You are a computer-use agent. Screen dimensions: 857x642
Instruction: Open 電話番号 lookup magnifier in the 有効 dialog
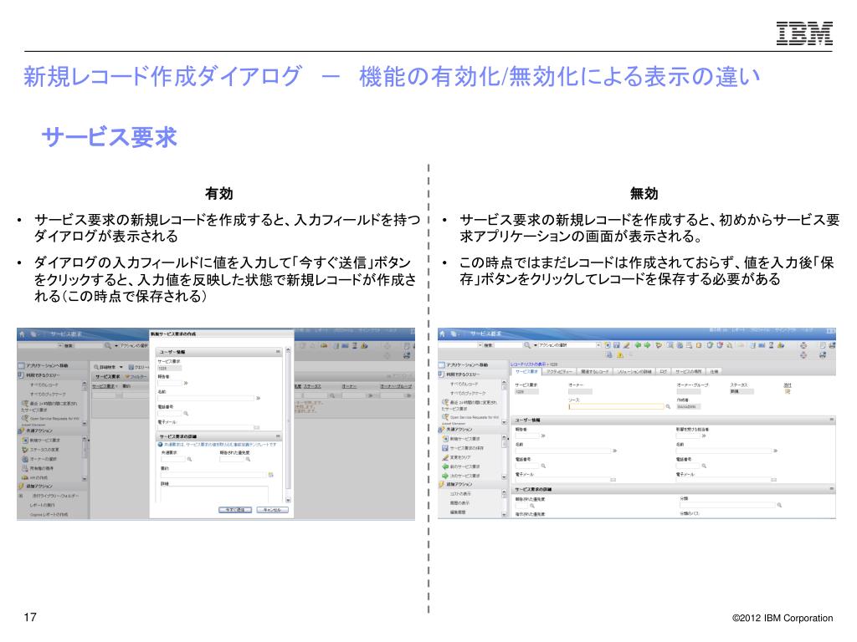click(x=186, y=413)
